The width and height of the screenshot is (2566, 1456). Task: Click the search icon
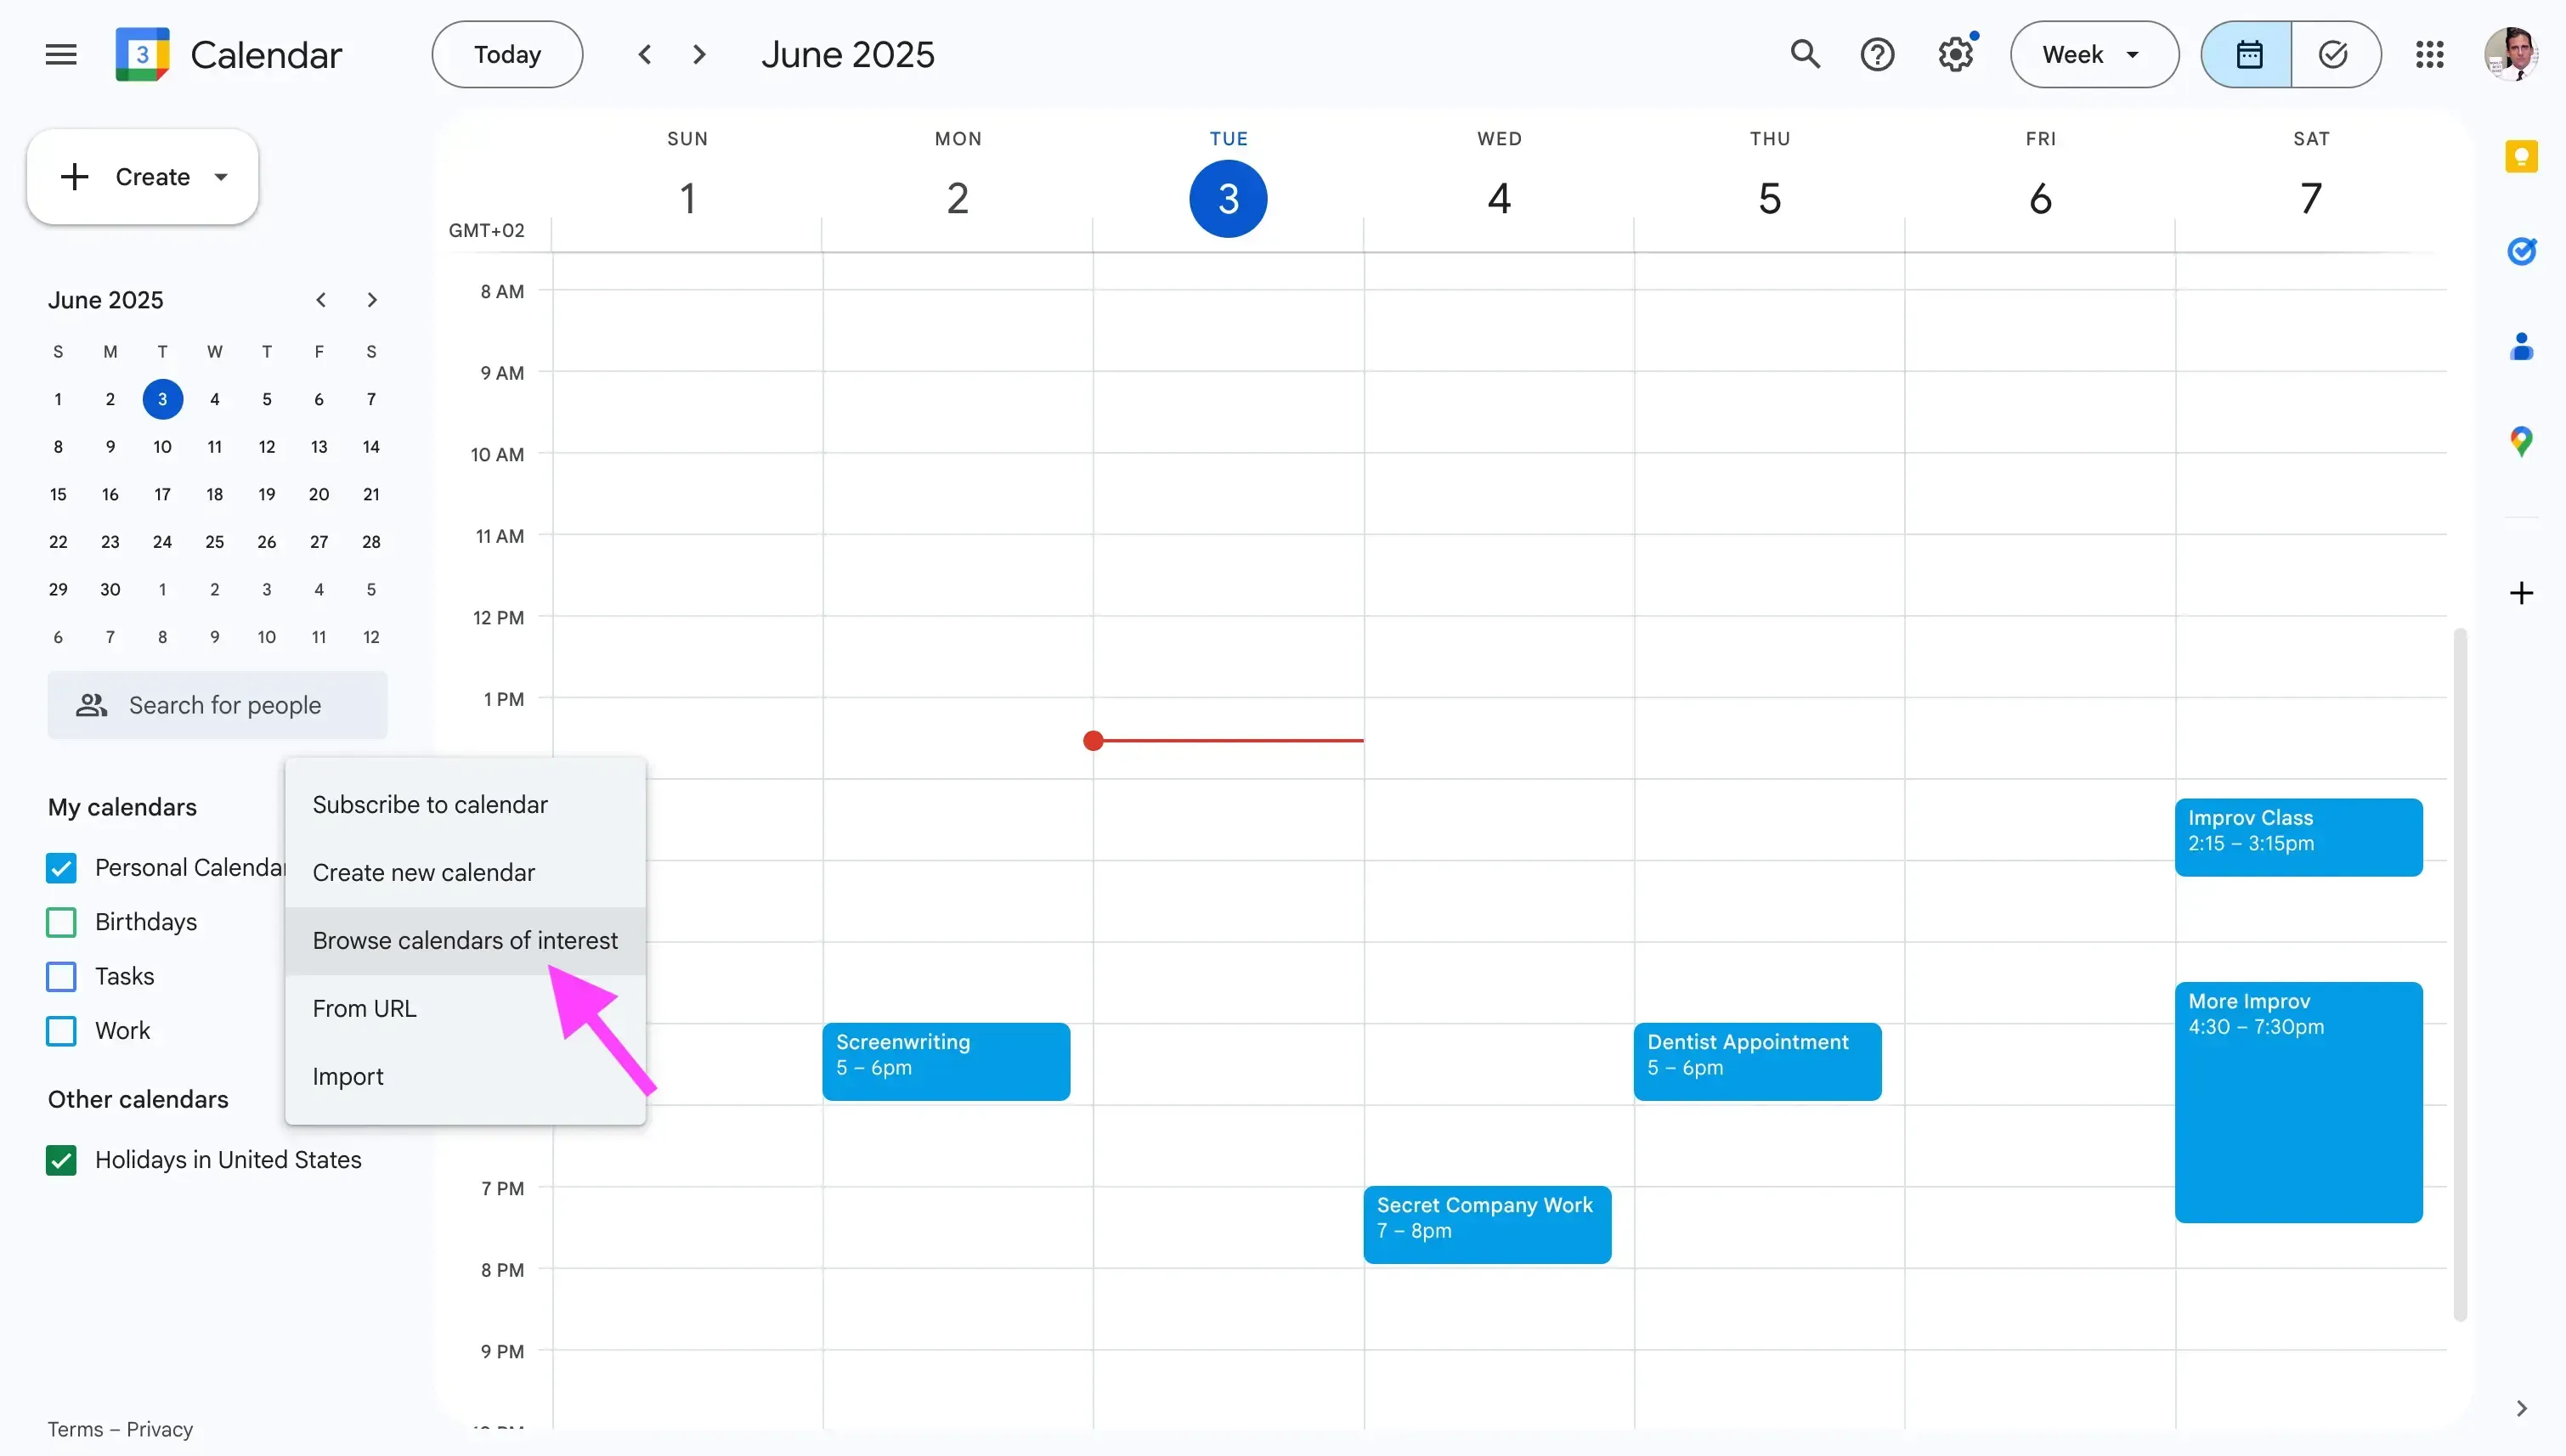[x=1806, y=54]
